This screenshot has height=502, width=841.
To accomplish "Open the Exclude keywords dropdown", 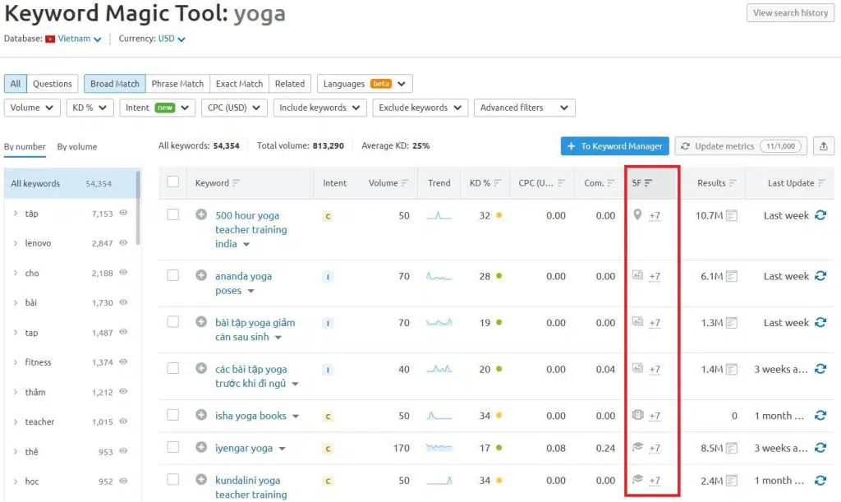I will [420, 108].
